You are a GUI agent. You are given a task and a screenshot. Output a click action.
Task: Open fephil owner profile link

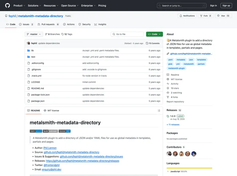point(12,16)
